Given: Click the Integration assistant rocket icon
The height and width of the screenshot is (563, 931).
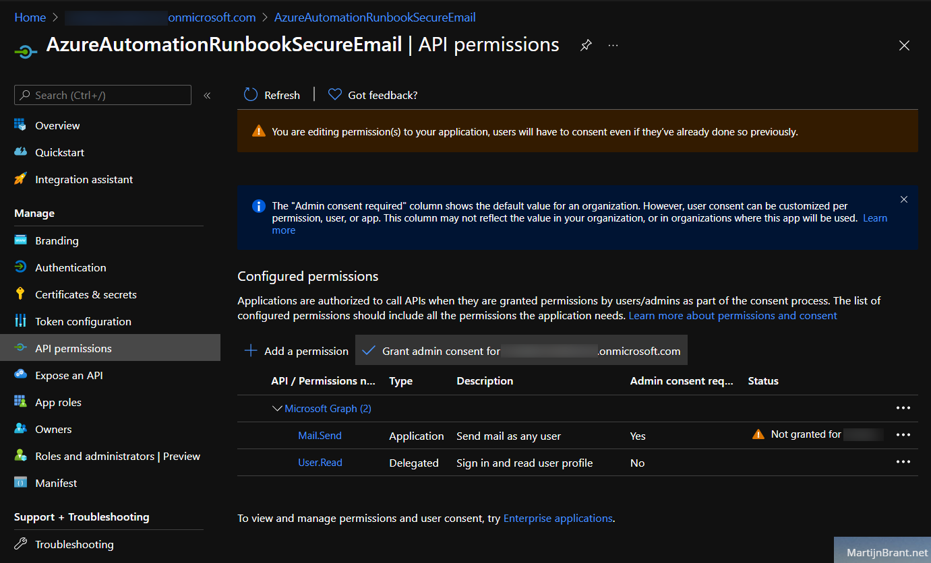Looking at the screenshot, I should tap(20, 179).
